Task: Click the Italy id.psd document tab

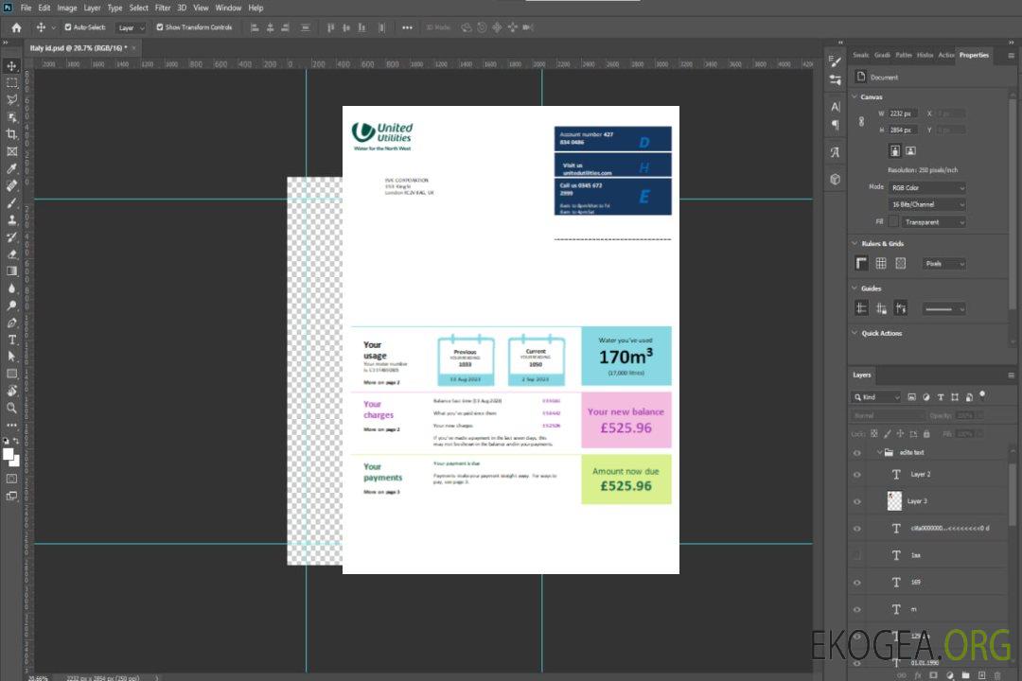Action: click(71, 47)
